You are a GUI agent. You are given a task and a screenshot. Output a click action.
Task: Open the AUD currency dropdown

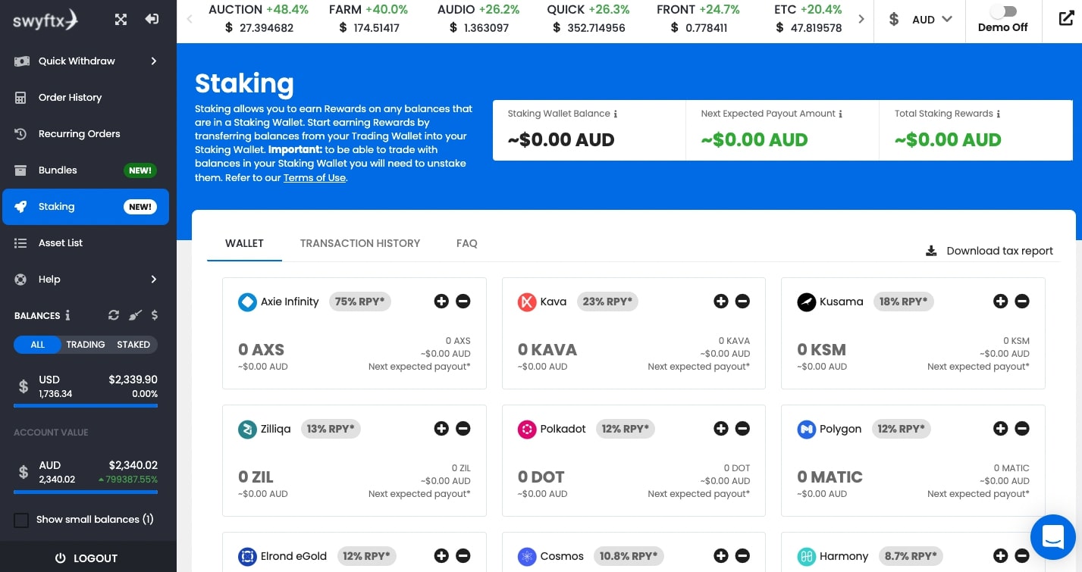[920, 20]
